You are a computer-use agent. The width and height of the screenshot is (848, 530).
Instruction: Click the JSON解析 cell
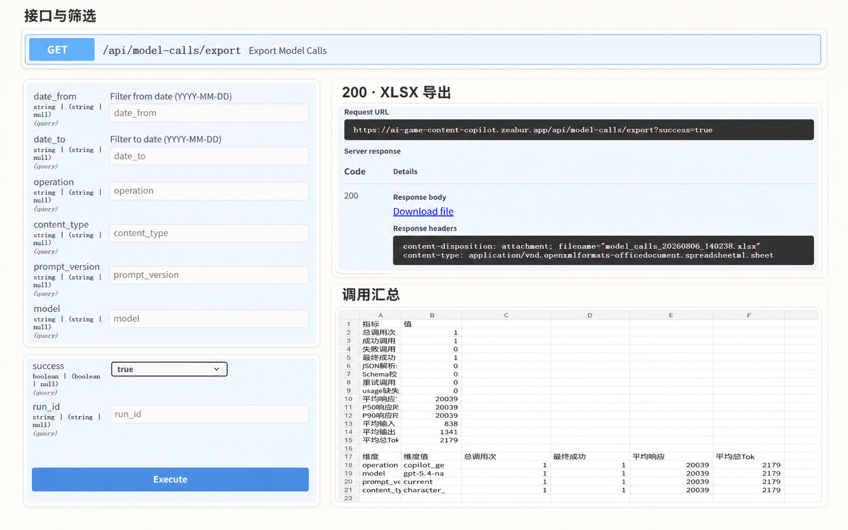(380, 365)
